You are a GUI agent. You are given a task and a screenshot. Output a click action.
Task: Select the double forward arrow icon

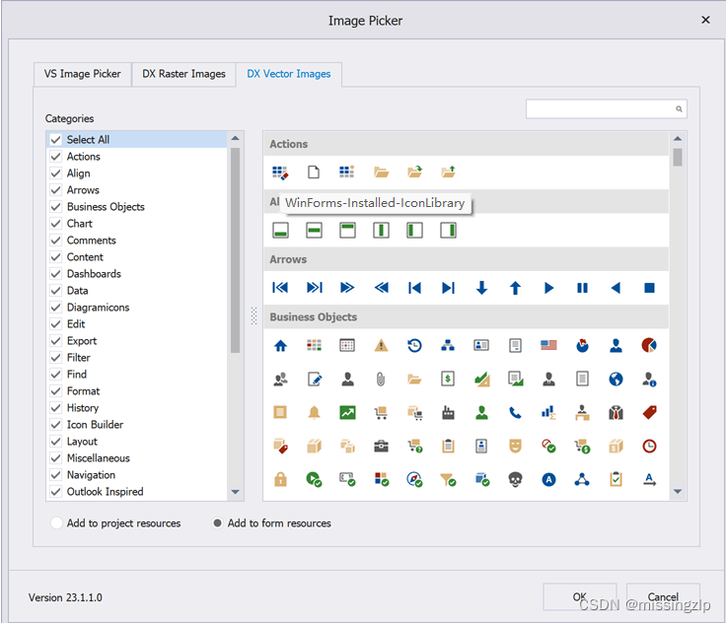[347, 288]
